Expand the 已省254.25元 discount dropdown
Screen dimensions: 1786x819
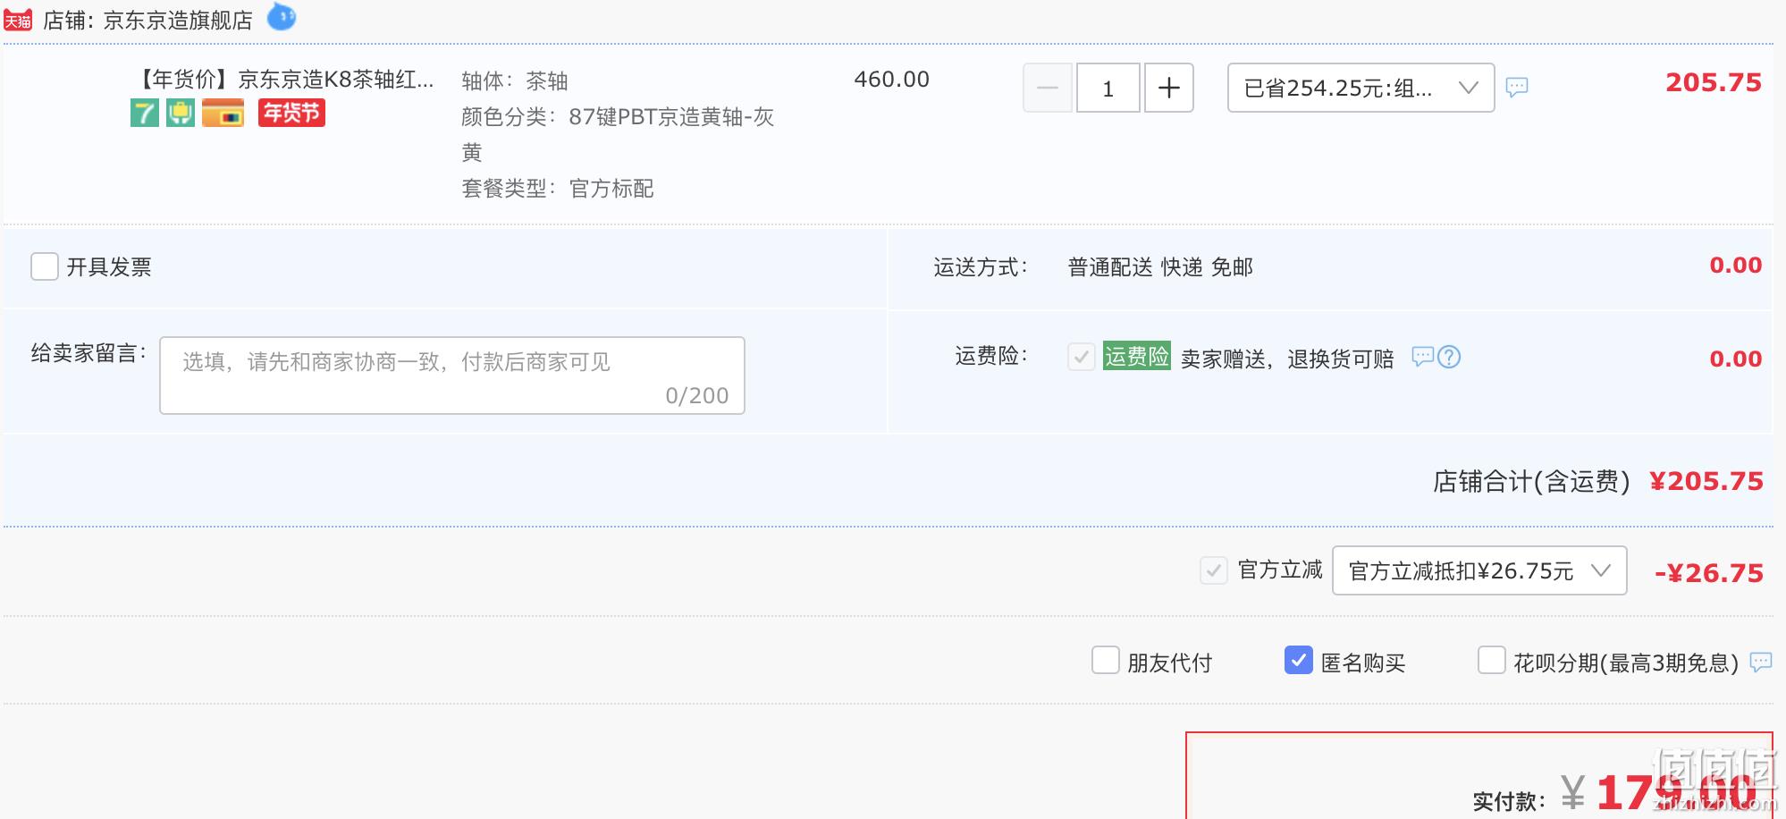pos(1361,88)
